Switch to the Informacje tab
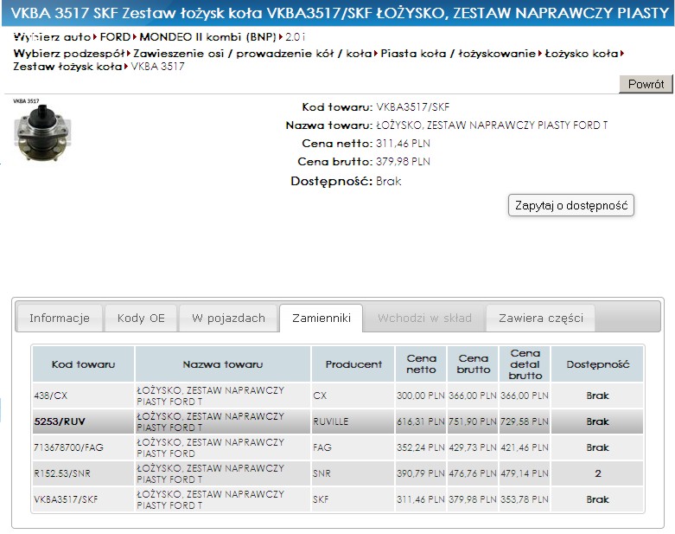Screen dimensions: 675x534 coord(60,318)
